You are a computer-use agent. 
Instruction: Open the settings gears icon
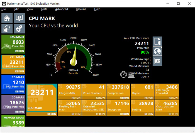(19, 29)
